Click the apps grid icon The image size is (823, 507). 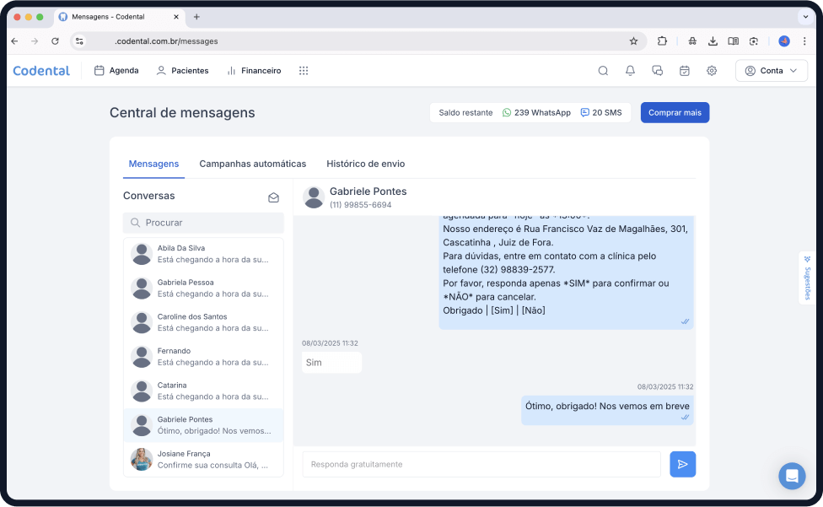[x=304, y=71]
